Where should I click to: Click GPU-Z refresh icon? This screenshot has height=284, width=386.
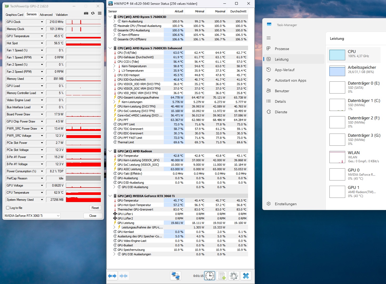click(x=93, y=13)
